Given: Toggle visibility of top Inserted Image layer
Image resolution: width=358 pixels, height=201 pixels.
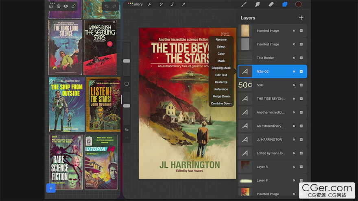Looking at the screenshot, I should pos(301,30).
